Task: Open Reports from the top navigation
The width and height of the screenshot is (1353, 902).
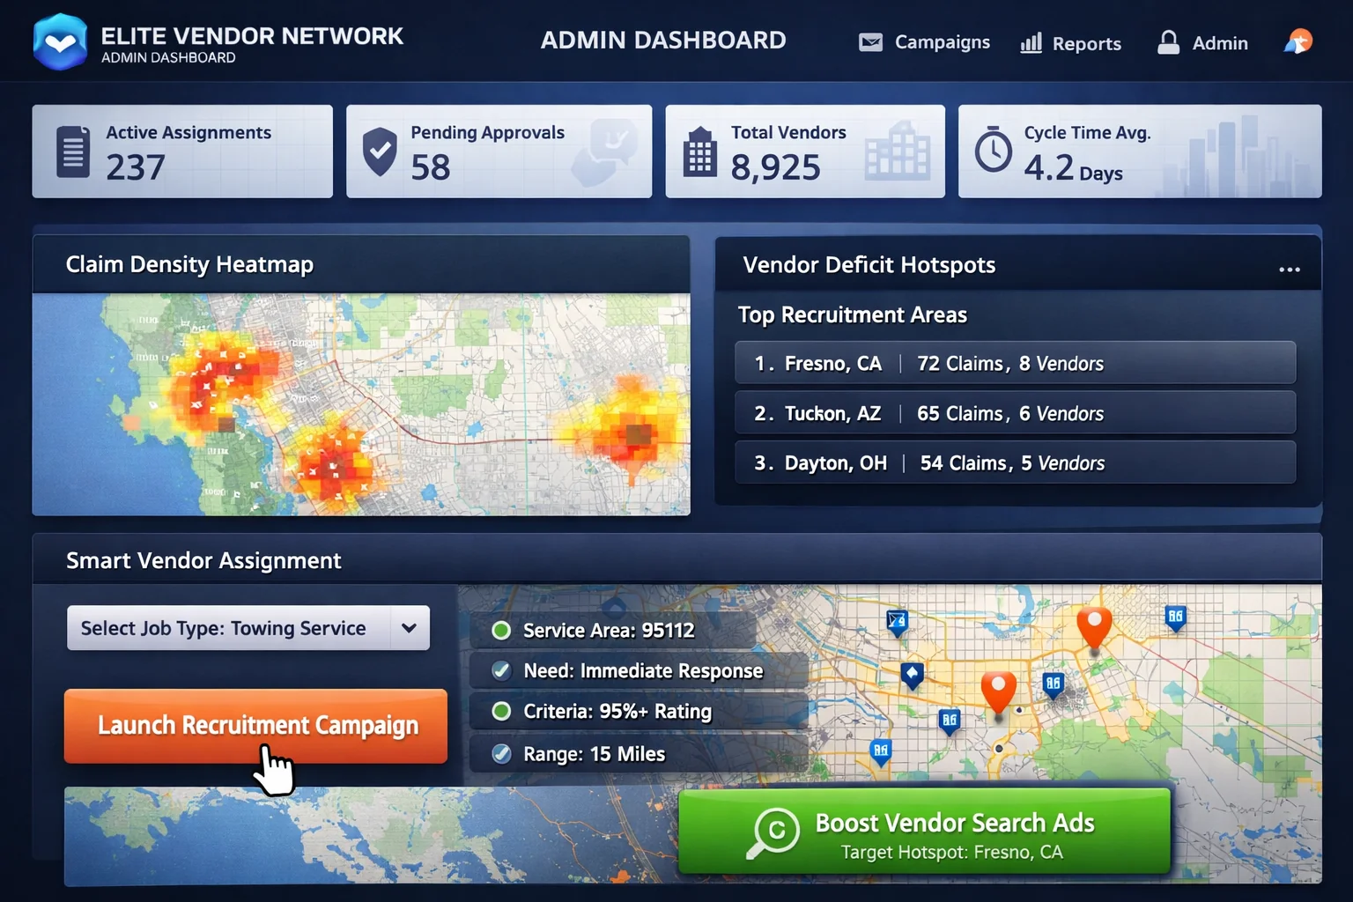Action: [1070, 43]
